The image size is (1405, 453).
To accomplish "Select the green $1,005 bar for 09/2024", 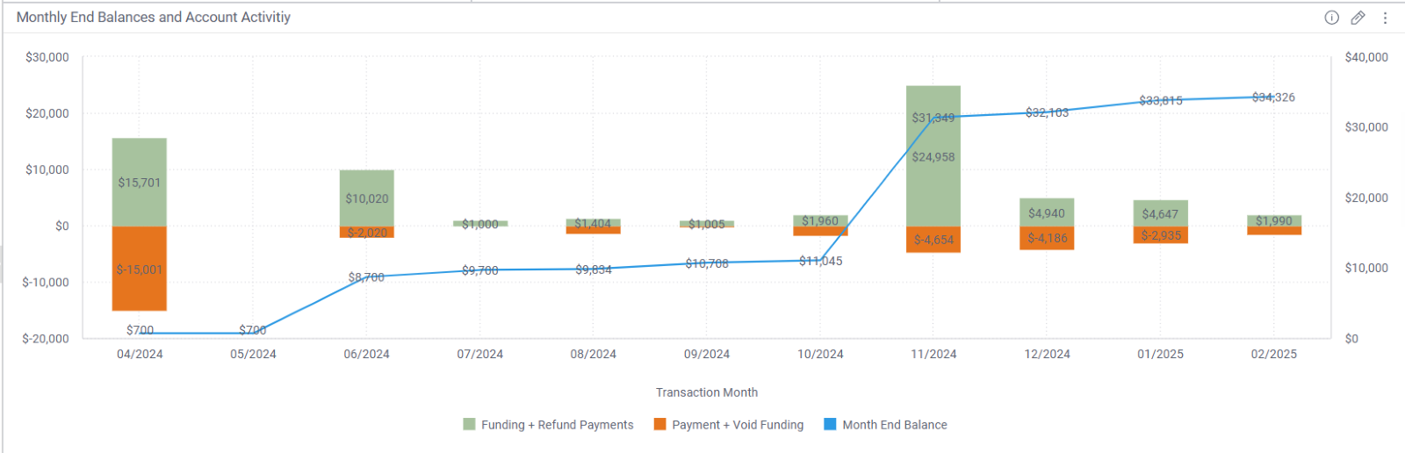I will tap(707, 224).
